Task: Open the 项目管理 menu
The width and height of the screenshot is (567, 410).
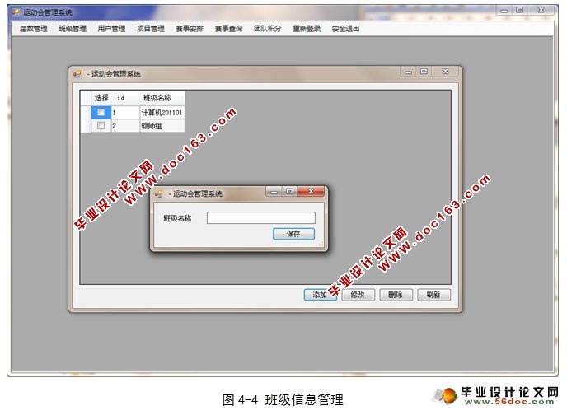Action: click(x=151, y=29)
